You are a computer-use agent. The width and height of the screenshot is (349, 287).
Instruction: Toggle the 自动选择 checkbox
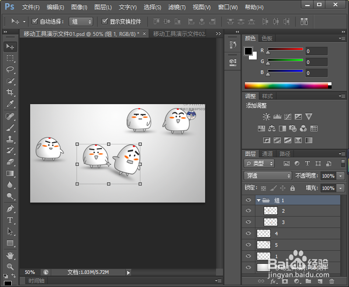pos(35,21)
